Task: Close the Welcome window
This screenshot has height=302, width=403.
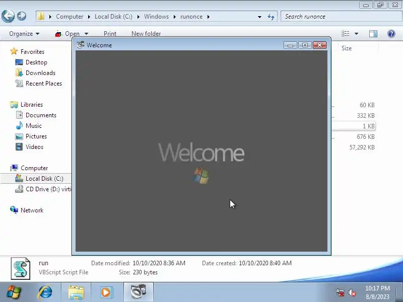Action: click(x=319, y=45)
